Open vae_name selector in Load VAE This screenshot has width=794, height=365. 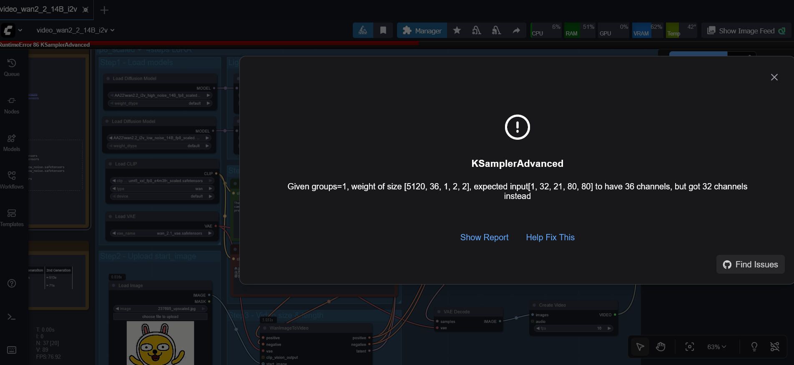tap(162, 234)
